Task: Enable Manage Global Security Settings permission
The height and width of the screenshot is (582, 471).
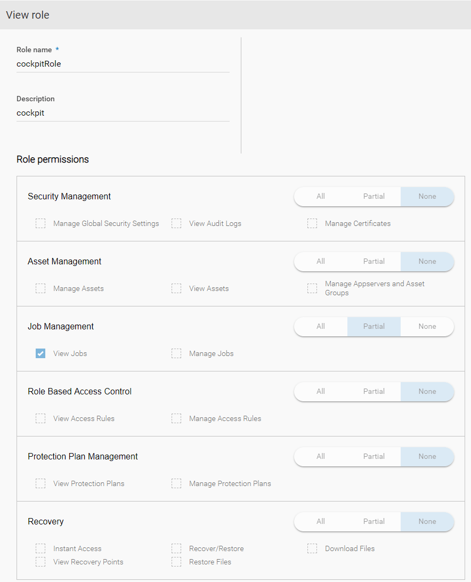Action: (40, 223)
